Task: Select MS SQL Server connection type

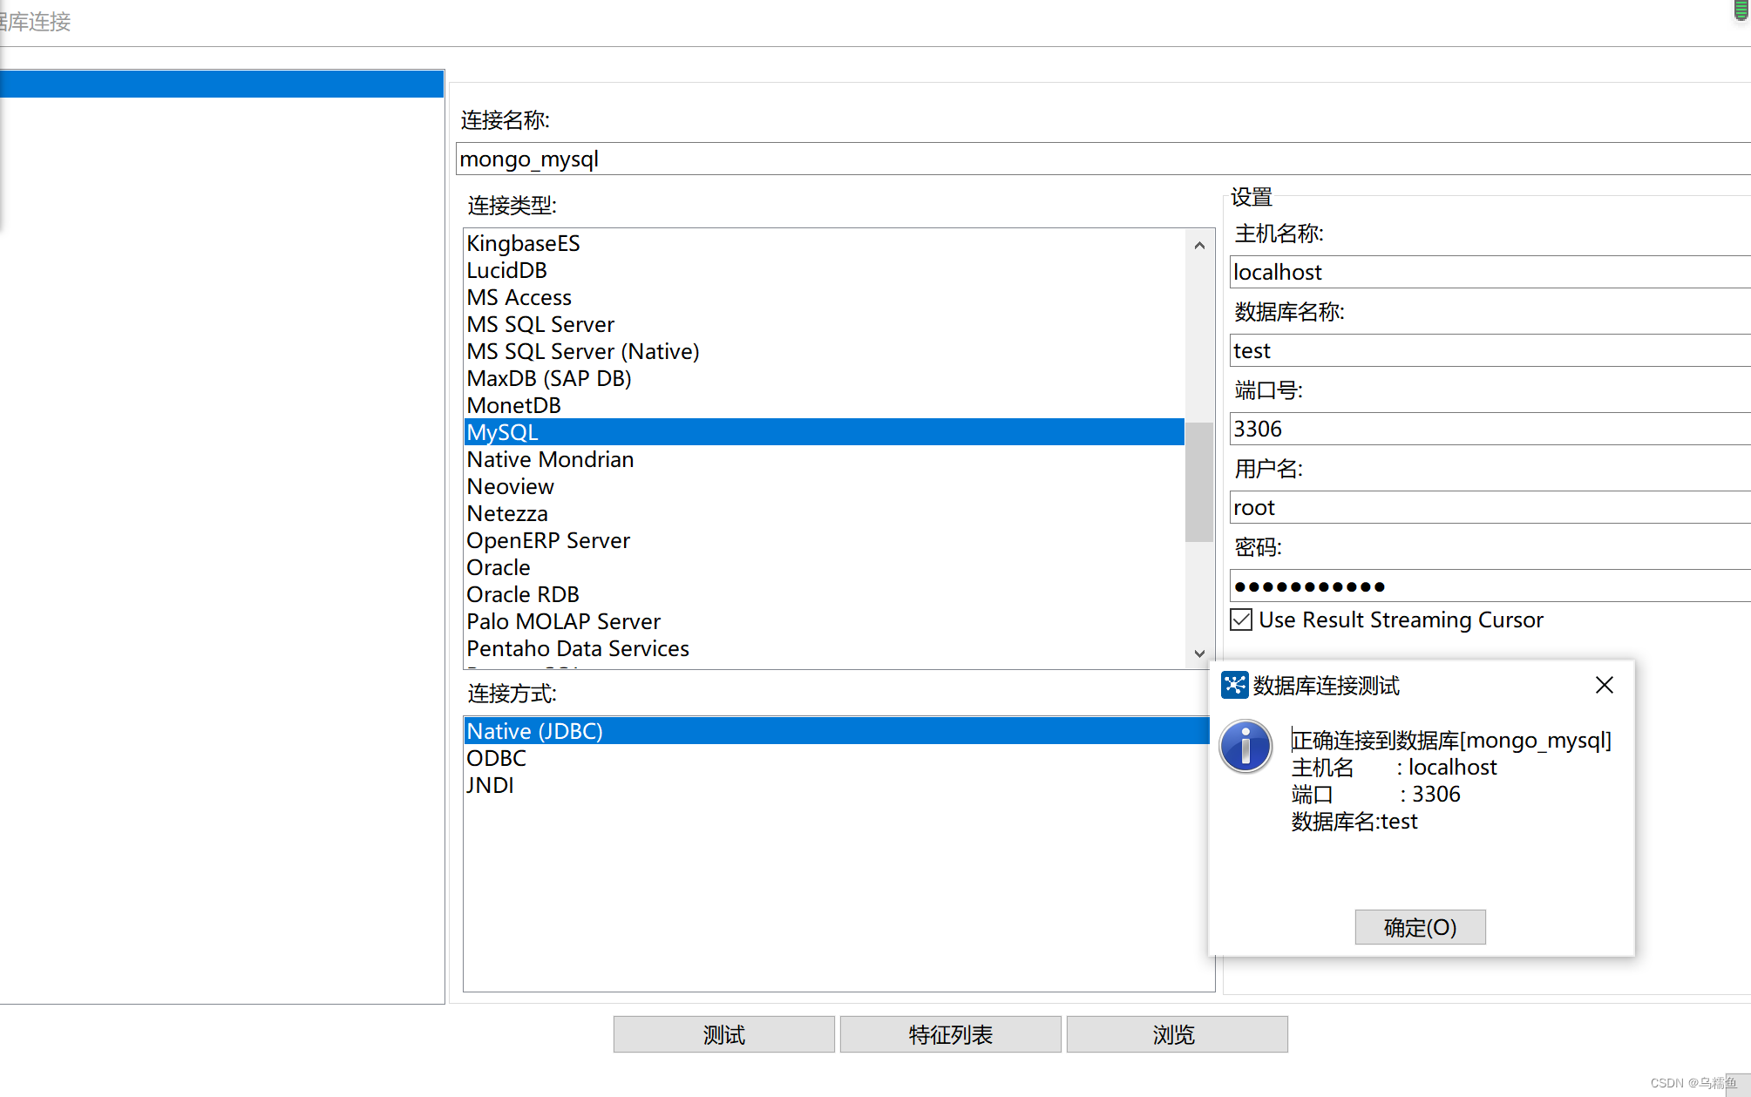Action: tap(540, 324)
